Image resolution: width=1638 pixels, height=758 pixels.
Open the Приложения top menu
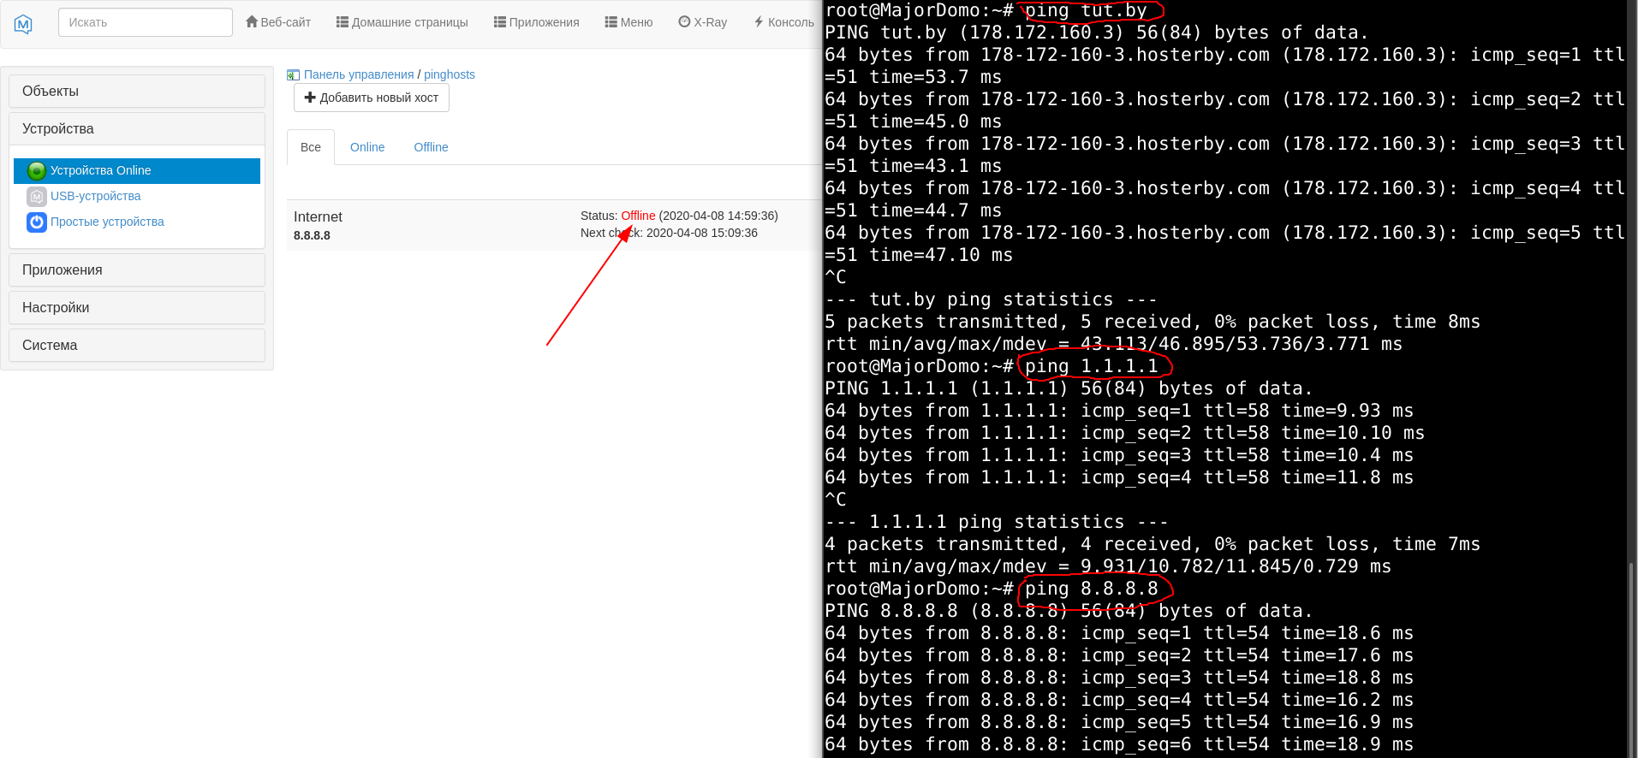pyautogui.click(x=537, y=22)
